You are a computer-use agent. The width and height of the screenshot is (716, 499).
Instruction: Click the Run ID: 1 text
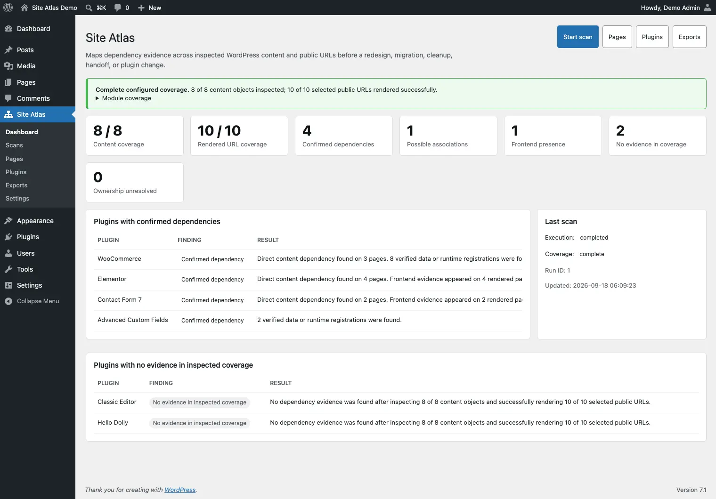558,271
